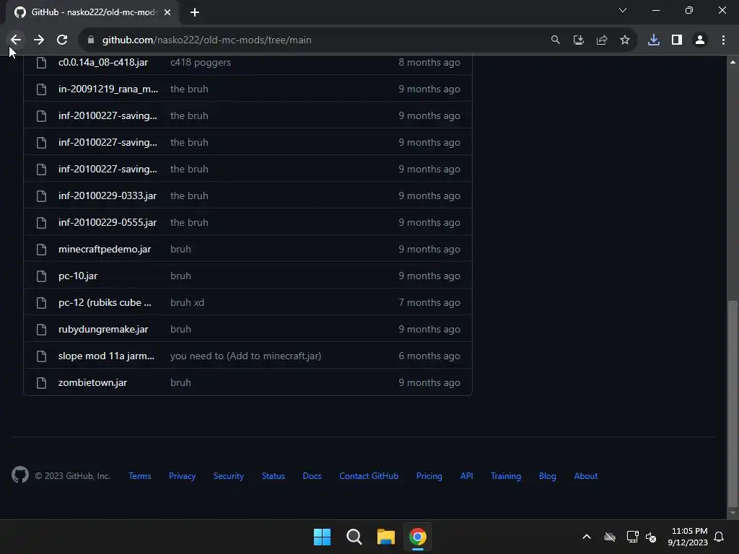Close the GitHub old-mc-mods tab
This screenshot has width=739, height=554.
click(167, 12)
